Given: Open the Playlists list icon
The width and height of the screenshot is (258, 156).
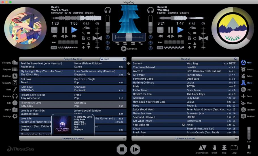Looking at the screenshot, I should [x=15, y=70].
